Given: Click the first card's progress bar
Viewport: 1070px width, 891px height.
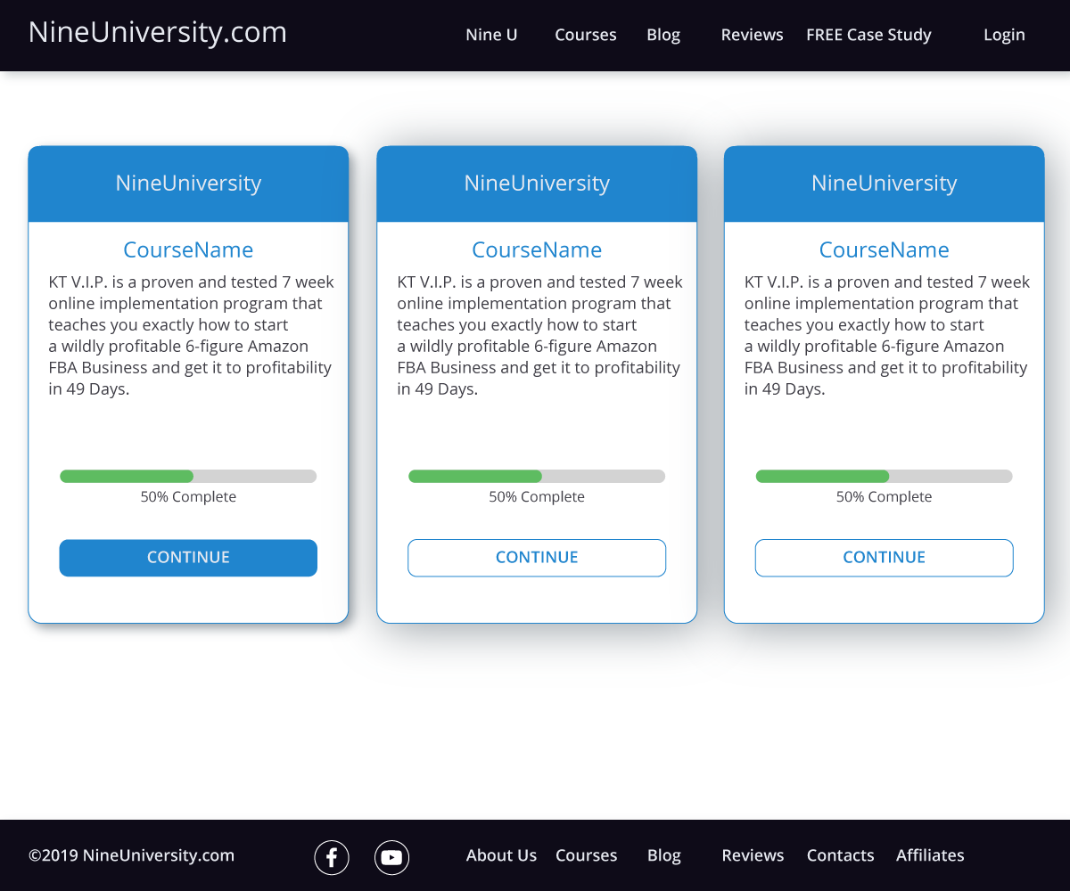Looking at the screenshot, I should coord(188,477).
